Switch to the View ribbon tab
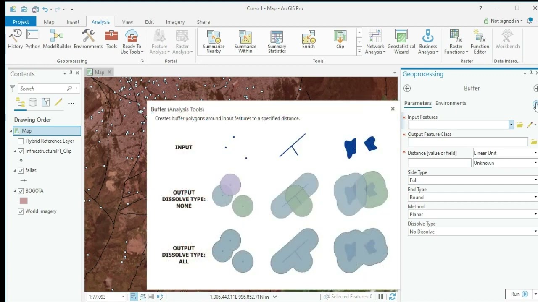Viewport: 538px width, 302px height. coord(127,22)
